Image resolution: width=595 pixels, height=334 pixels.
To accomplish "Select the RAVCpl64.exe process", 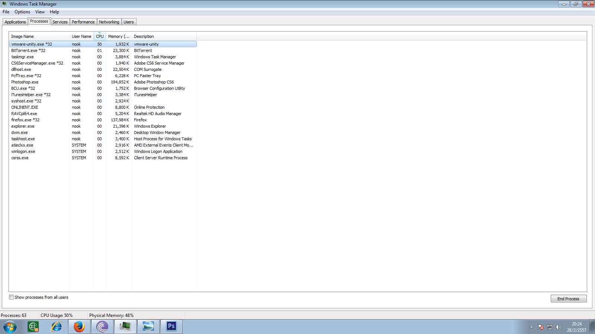I will [103, 114].
